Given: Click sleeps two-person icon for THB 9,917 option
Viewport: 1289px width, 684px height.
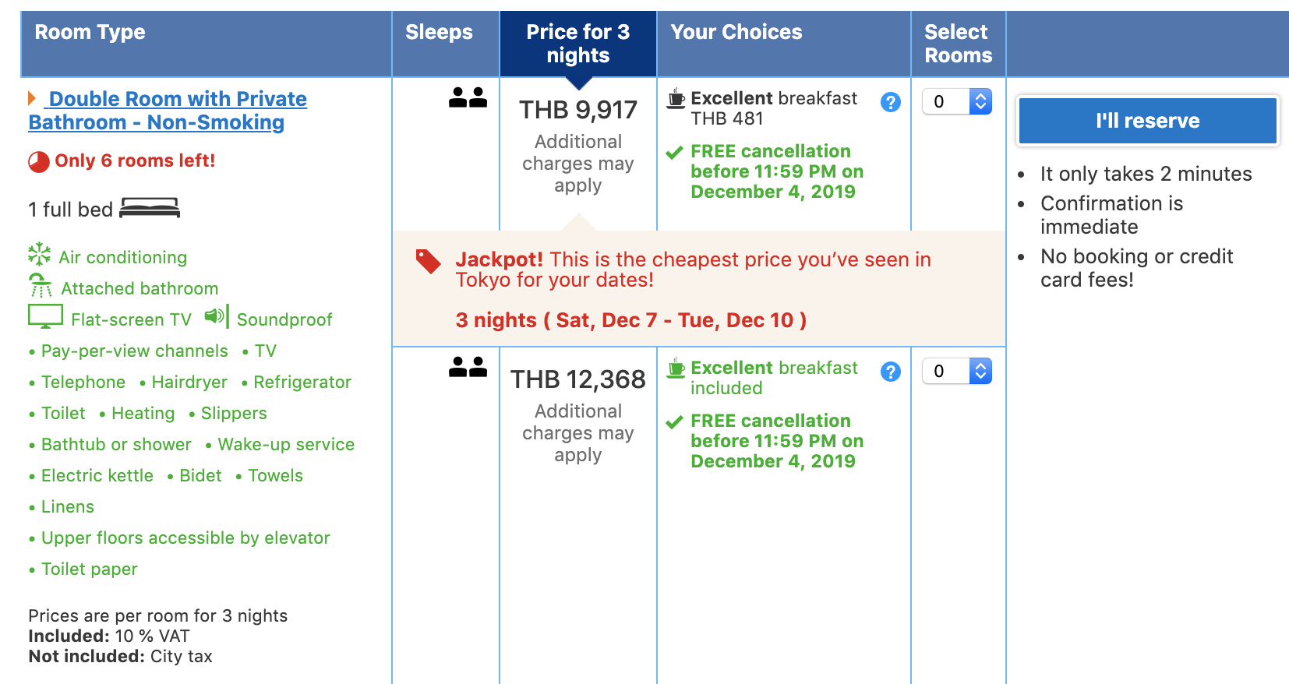Looking at the screenshot, I should (x=468, y=97).
